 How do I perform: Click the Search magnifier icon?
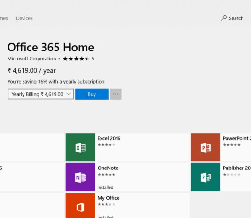pyautogui.click(x=224, y=18)
